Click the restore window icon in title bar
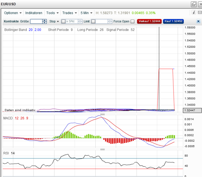 pos(194,4)
